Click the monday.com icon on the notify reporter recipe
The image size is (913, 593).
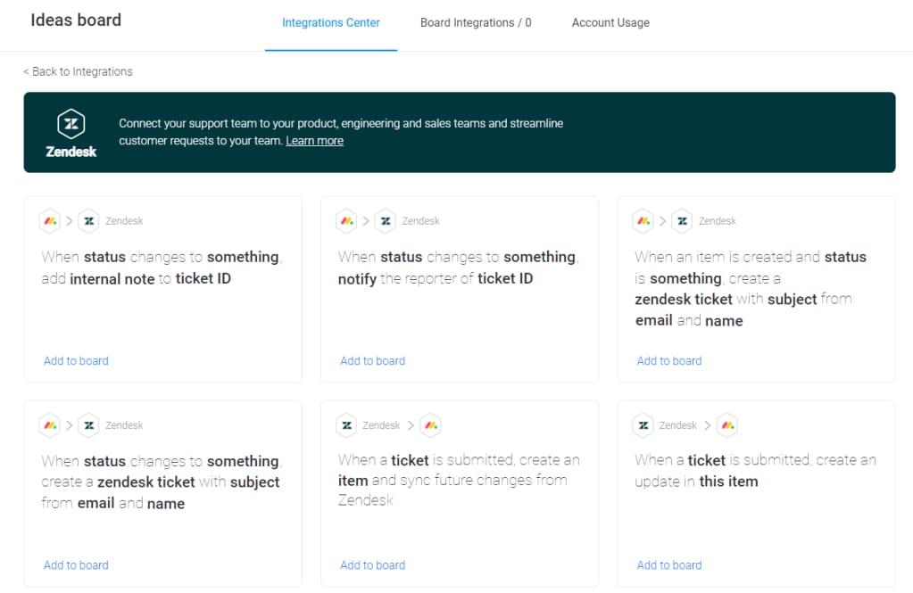346,220
